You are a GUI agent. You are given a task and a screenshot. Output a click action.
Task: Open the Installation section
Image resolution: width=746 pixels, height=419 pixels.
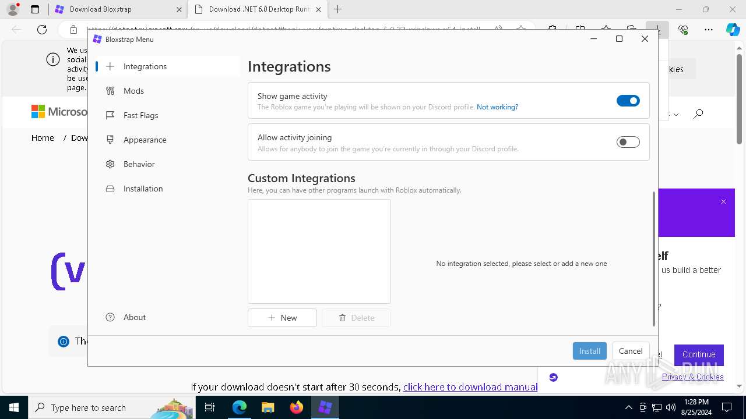[167, 189]
